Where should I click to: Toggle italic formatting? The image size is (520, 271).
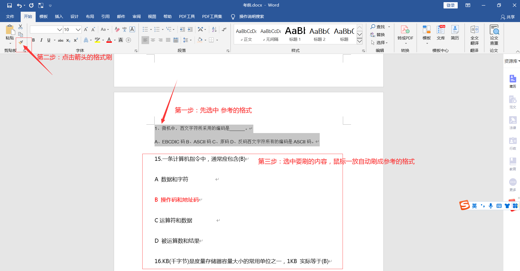[x=41, y=40]
